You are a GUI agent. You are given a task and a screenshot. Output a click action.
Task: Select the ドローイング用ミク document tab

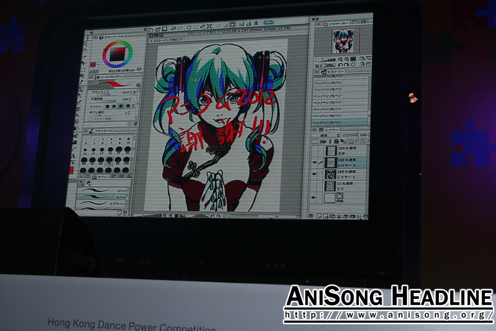tap(167, 40)
